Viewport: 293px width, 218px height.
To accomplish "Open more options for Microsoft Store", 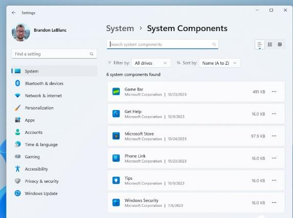I will click(274, 136).
